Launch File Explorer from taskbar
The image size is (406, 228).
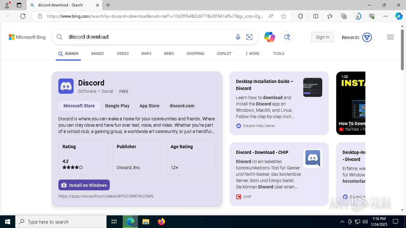tap(146, 222)
